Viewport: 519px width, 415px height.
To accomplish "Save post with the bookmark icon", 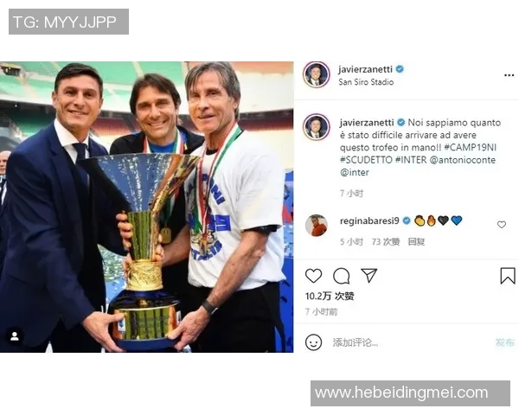I will coord(508,276).
